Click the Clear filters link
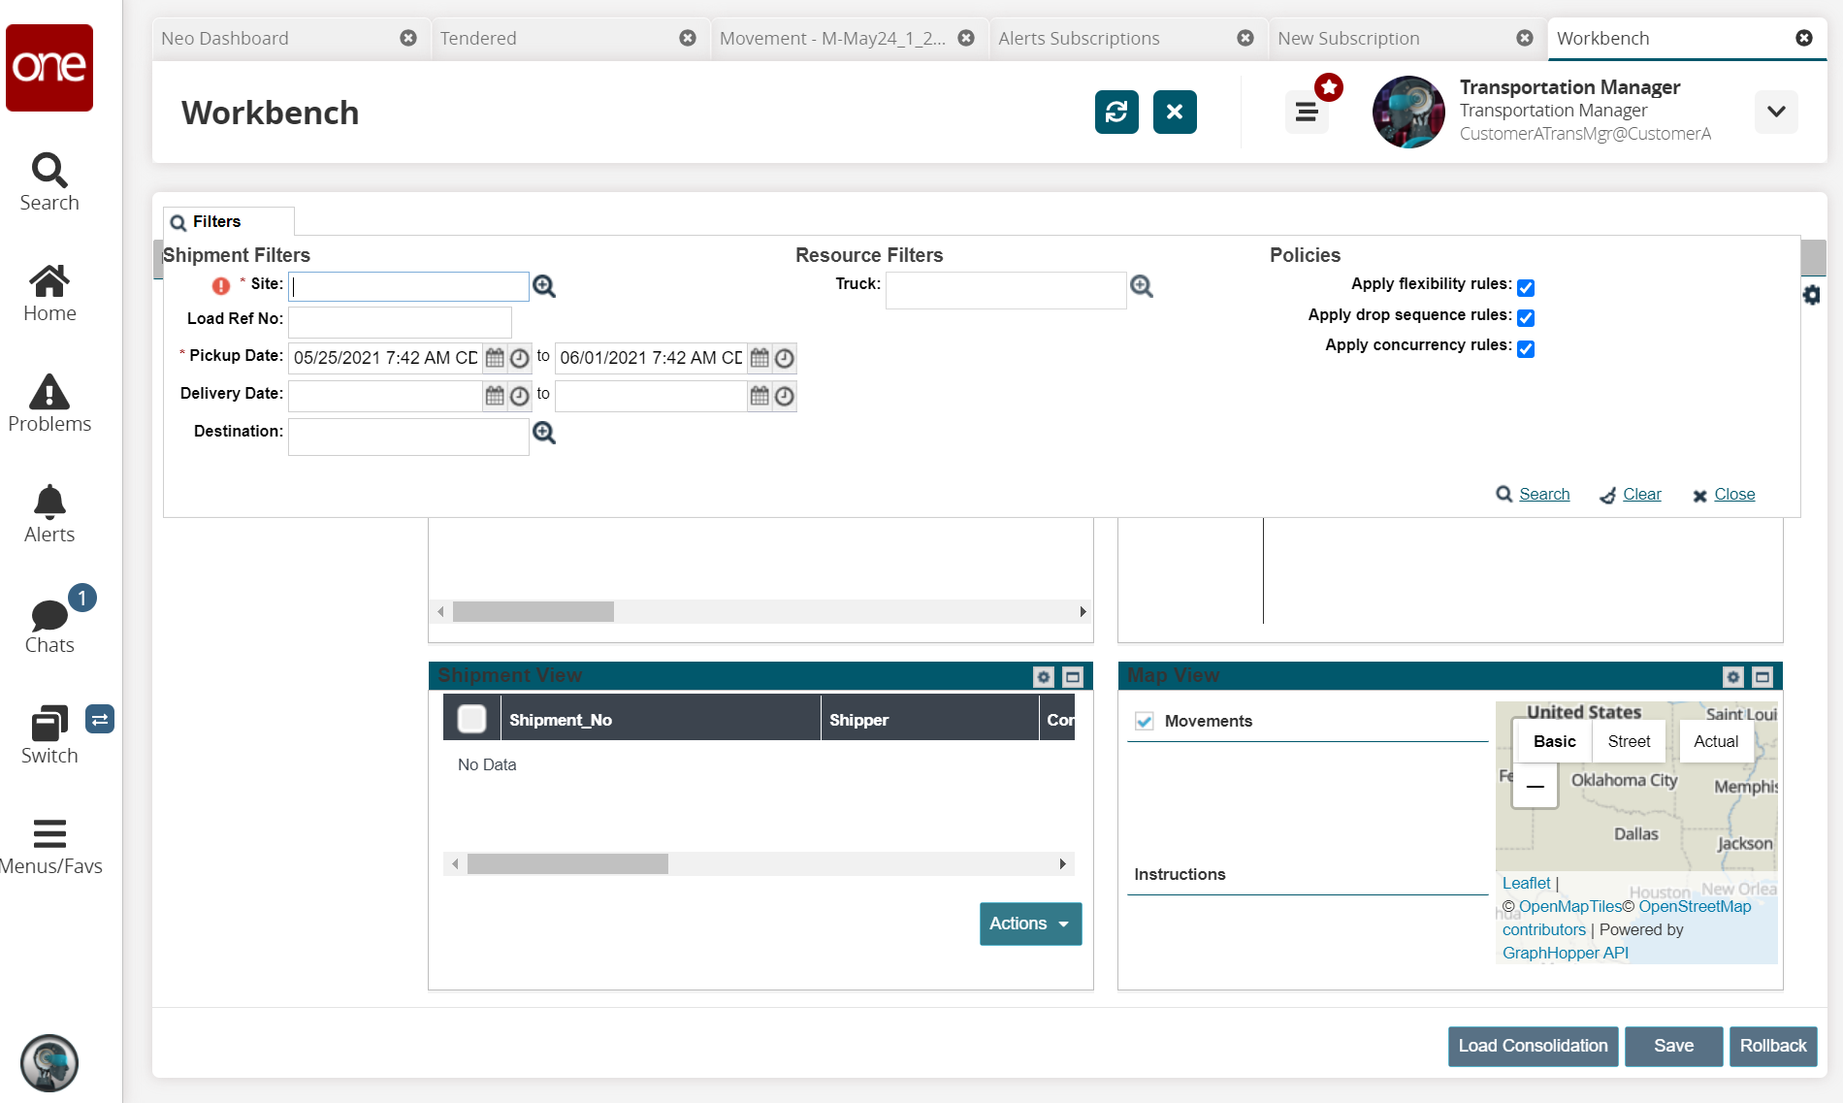Viewport: 1843px width, 1103px height. (x=1642, y=494)
